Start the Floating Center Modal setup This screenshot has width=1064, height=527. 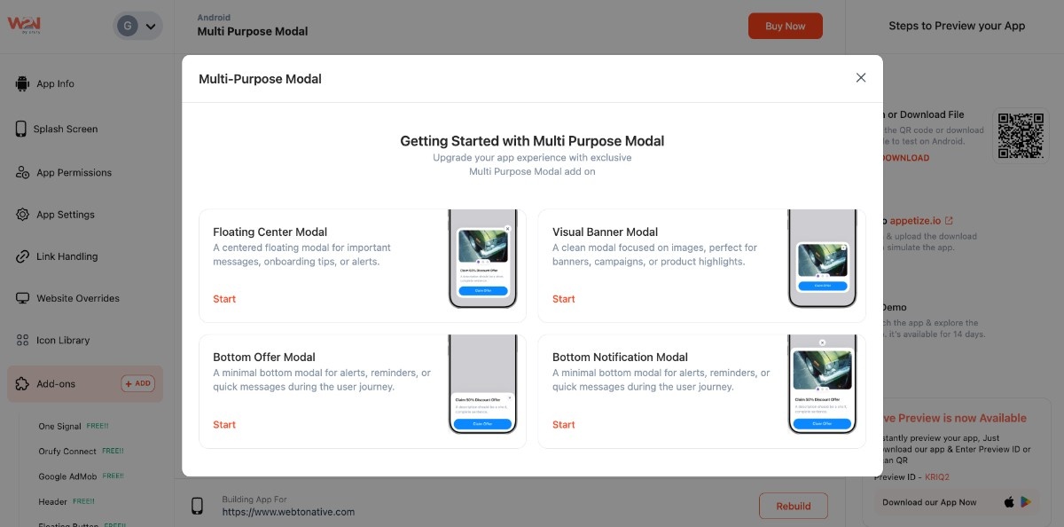click(224, 299)
